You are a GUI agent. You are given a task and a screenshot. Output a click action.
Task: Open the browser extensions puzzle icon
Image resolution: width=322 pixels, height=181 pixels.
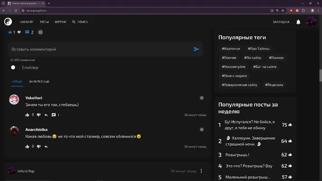click(303, 10)
